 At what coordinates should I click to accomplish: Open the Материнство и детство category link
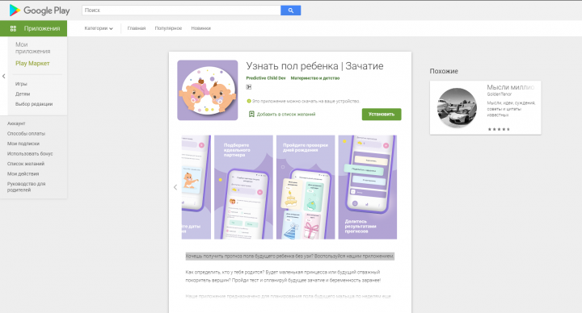pos(315,78)
